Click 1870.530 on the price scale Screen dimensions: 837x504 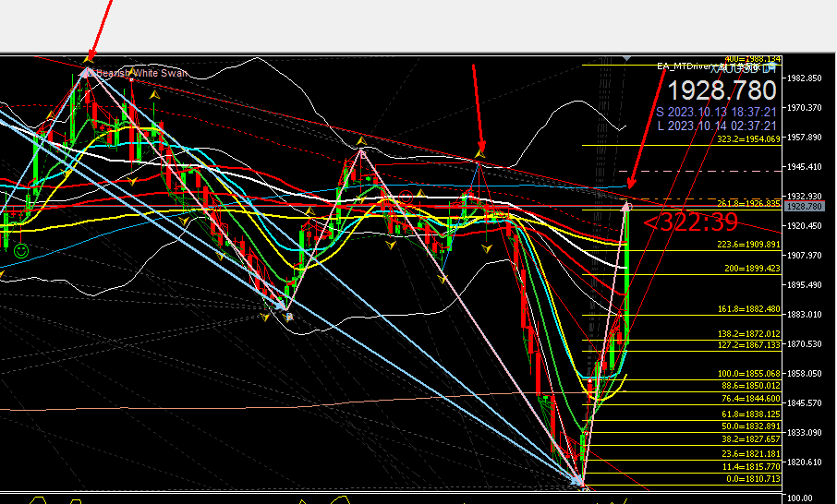click(x=805, y=344)
